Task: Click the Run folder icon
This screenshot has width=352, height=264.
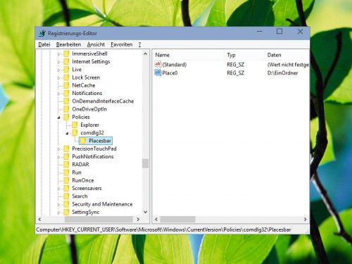Action: [66, 172]
